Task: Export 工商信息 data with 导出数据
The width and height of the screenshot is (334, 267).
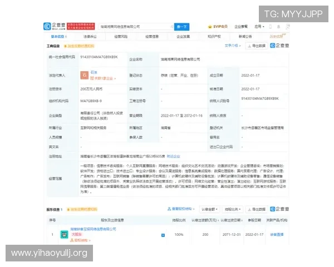Action: (257, 46)
